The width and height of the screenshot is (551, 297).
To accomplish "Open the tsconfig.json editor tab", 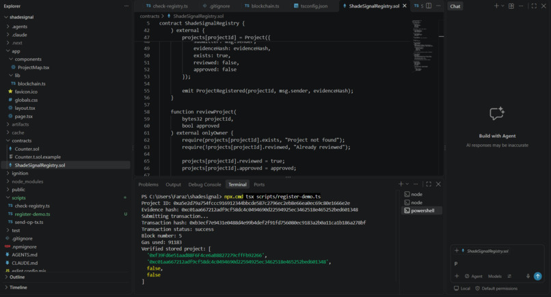I will 310,6.
